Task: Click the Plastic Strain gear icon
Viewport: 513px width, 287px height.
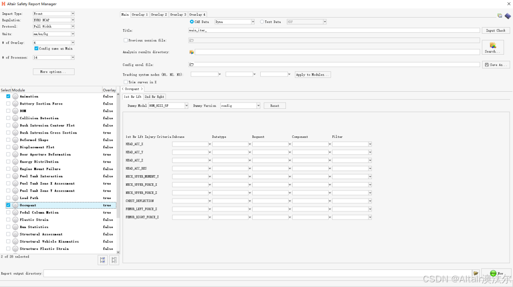Action: click(15, 220)
